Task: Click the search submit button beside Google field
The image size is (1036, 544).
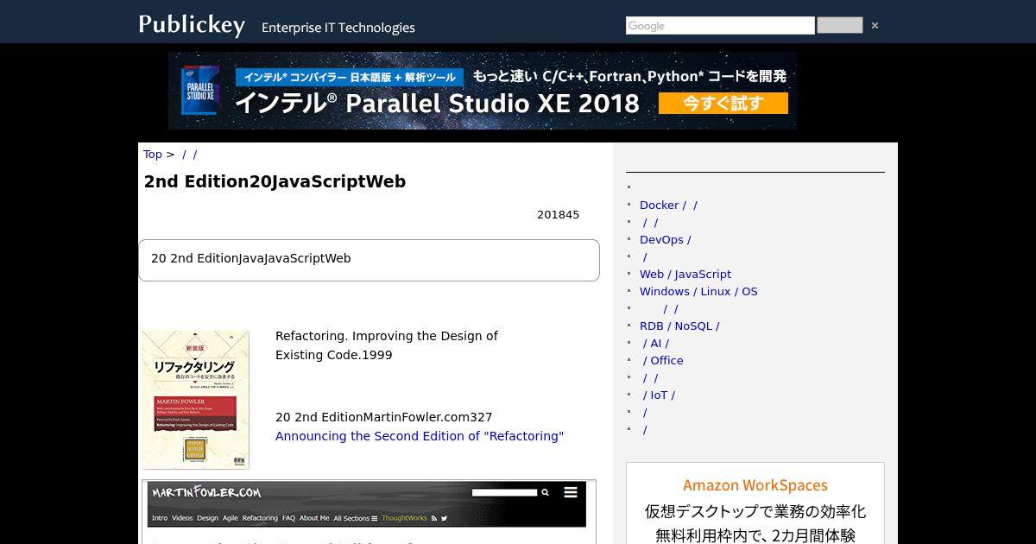Action: (x=840, y=25)
